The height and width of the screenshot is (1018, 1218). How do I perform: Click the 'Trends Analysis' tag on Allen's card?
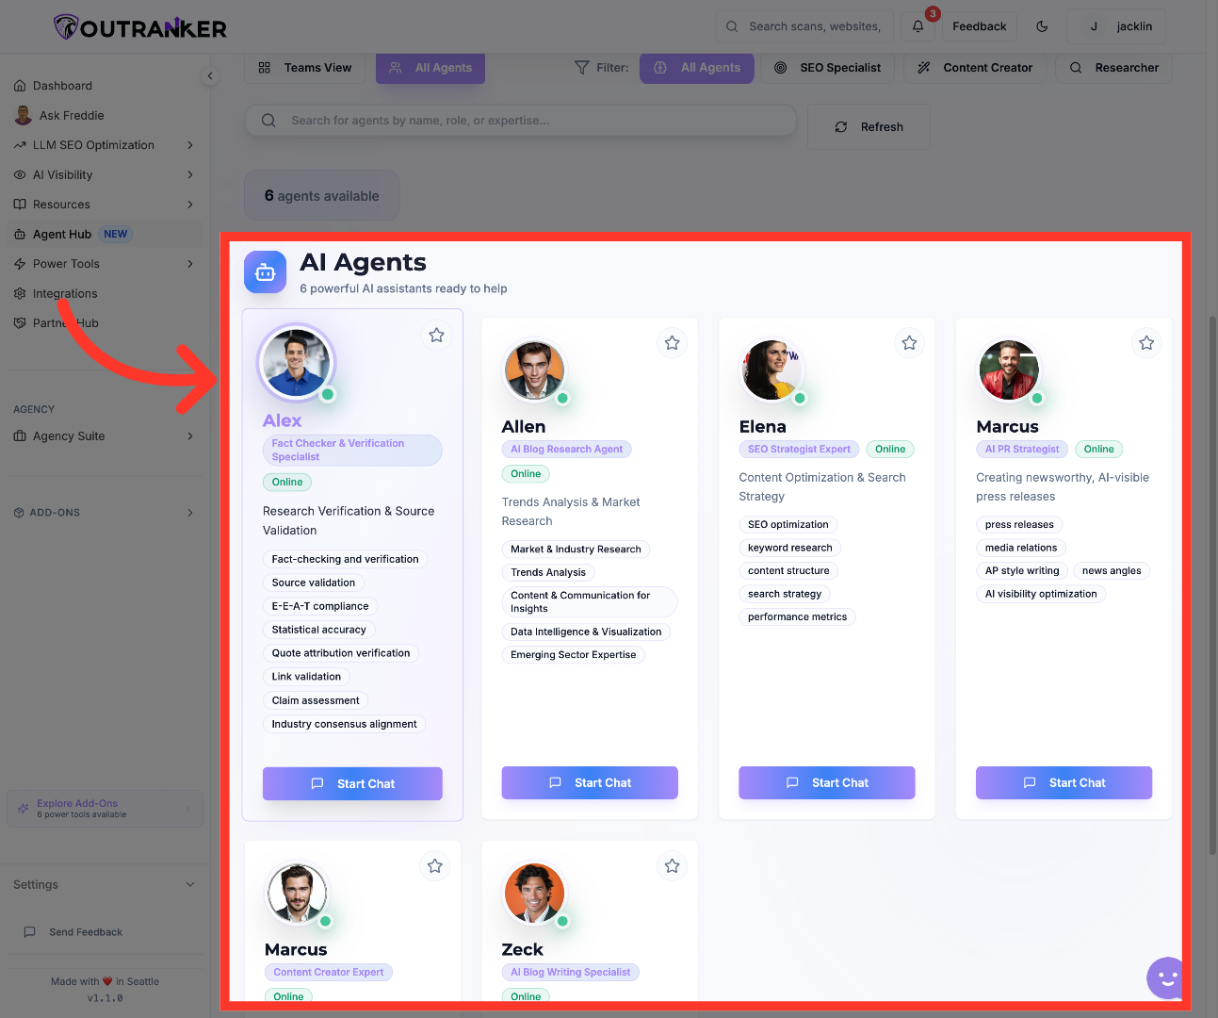tap(548, 573)
